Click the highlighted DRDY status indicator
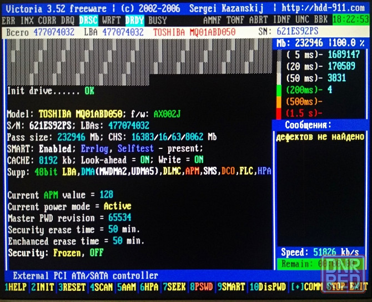The image size is (372, 302). pyautogui.click(x=134, y=20)
